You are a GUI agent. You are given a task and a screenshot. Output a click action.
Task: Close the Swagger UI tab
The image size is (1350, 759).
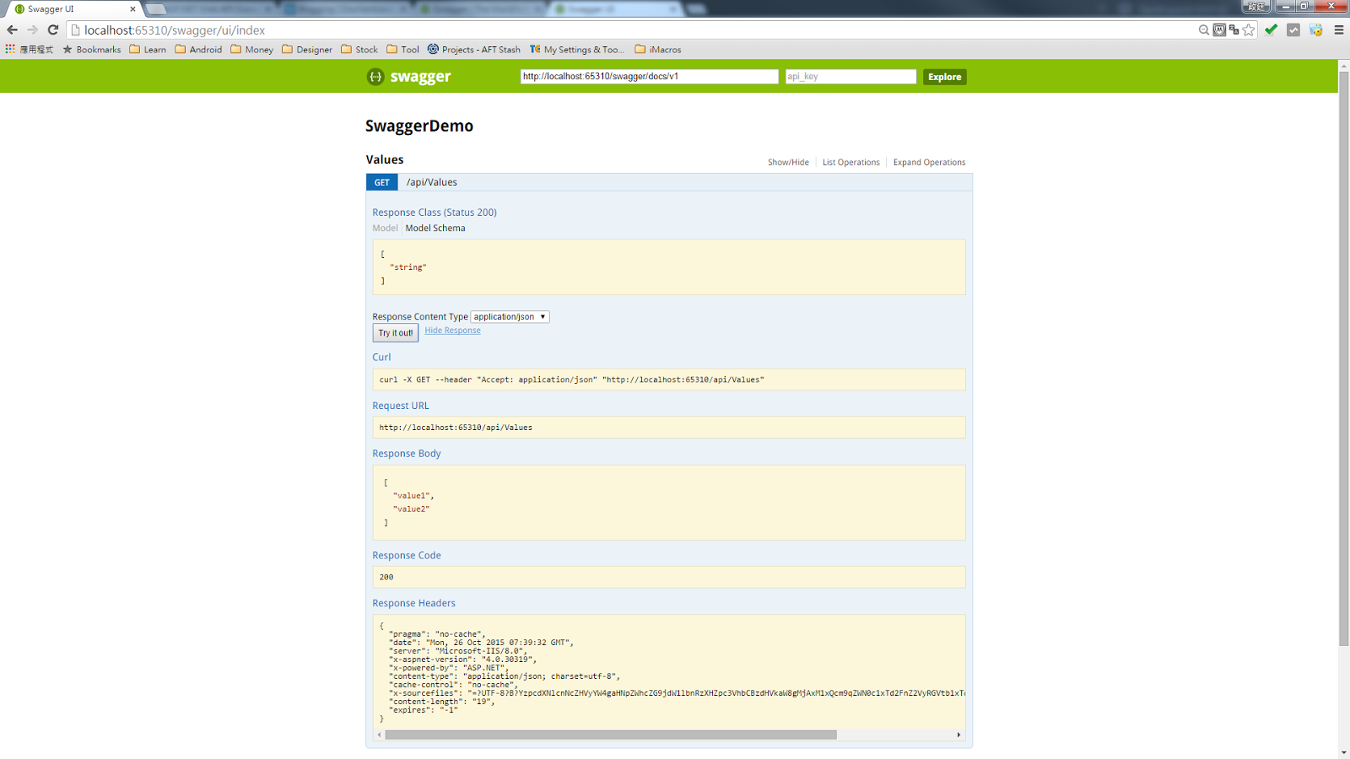(x=132, y=9)
